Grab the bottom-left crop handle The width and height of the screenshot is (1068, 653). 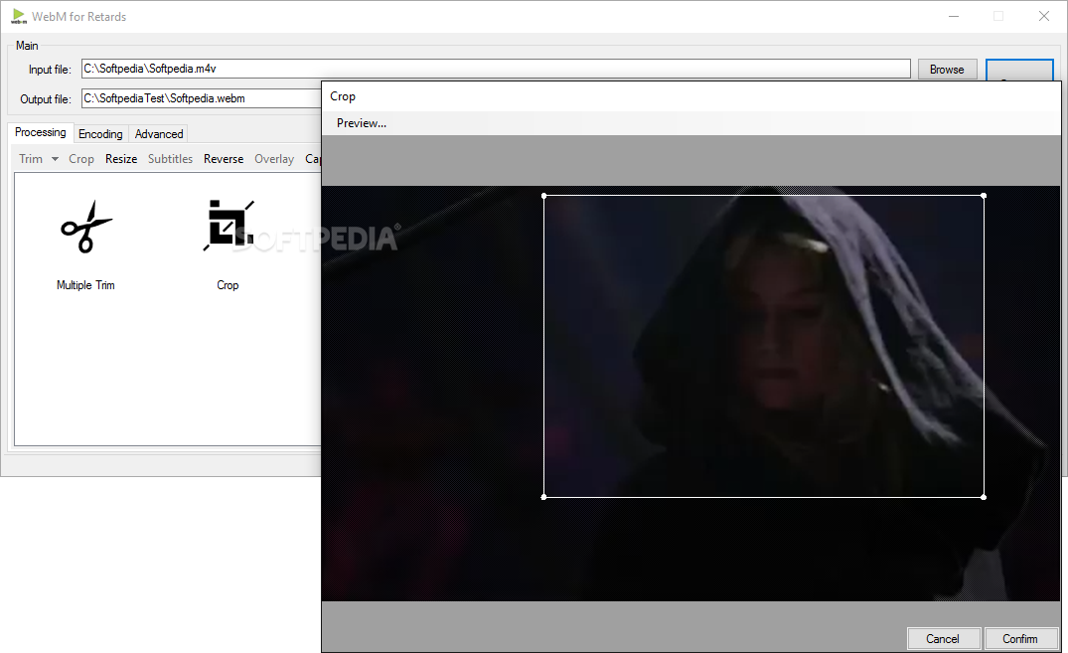543,497
